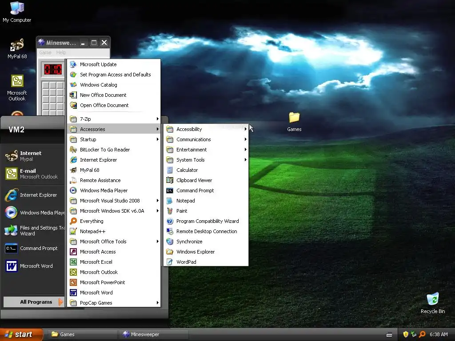Screen dimensions: 455x341
Task: Open Files and Settings Transfer Wizard
Action: click(x=33, y=230)
